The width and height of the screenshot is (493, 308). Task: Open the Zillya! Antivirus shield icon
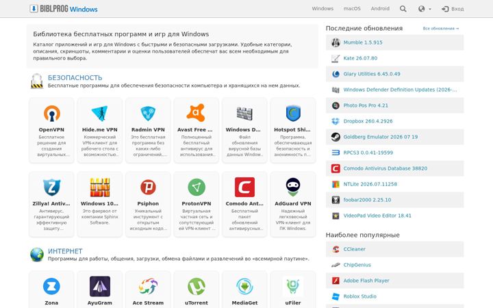(x=51, y=187)
